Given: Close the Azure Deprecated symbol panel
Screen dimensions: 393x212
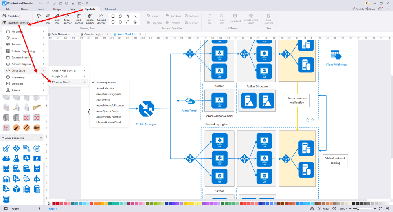Looking at the screenshot, I should click(x=41, y=138).
